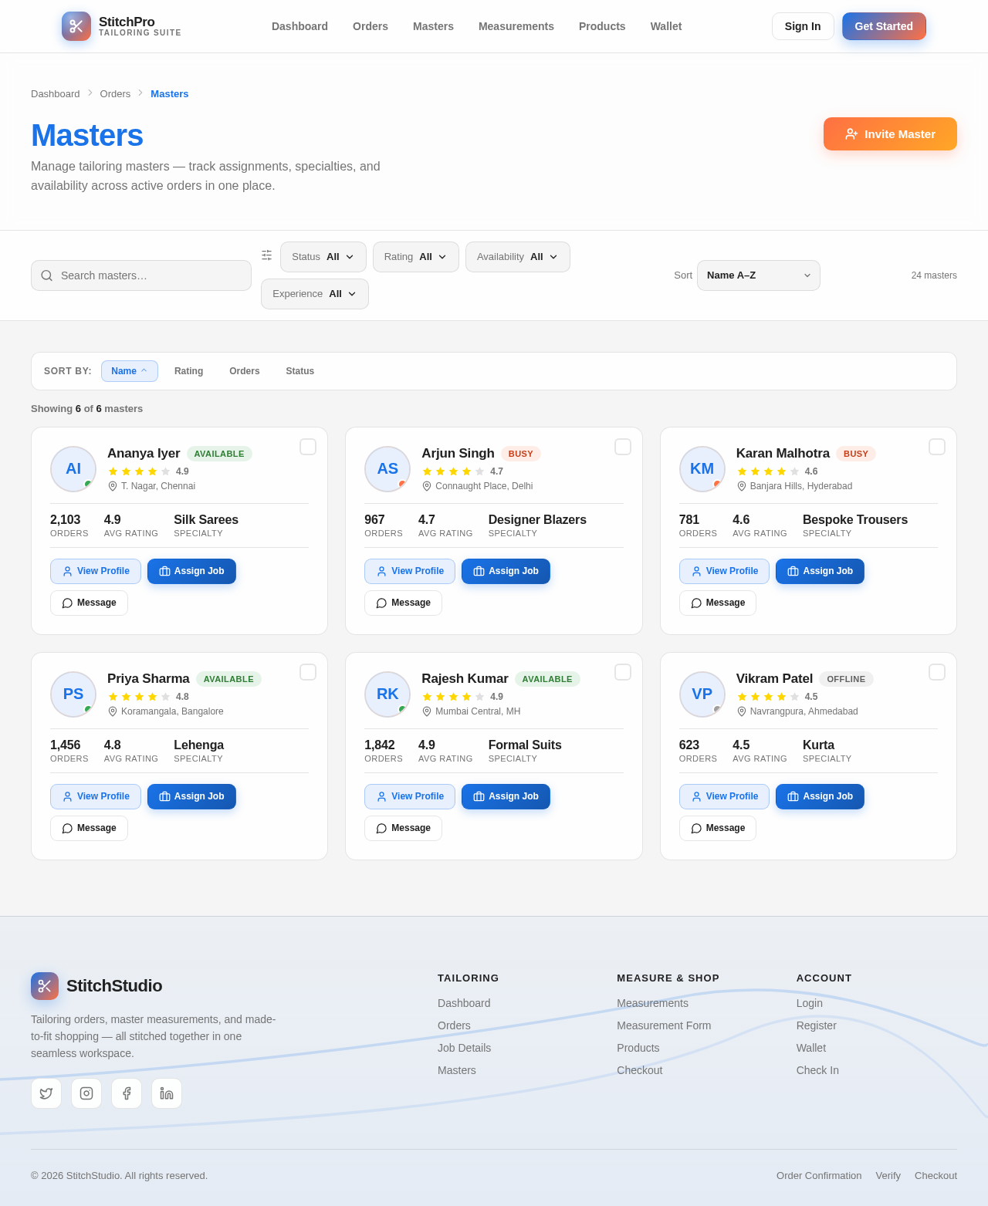
Task: View Profile of Vikram Patel
Action: (724, 796)
